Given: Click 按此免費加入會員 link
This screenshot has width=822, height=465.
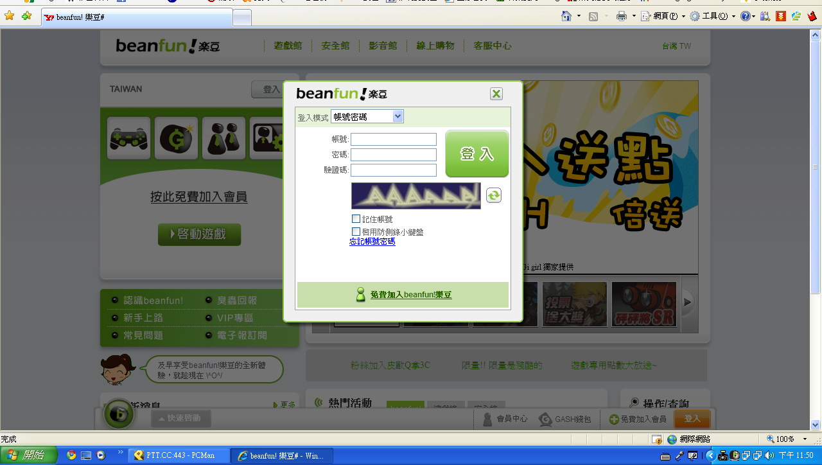Looking at the screenshot, I should [x=198, y=197].
